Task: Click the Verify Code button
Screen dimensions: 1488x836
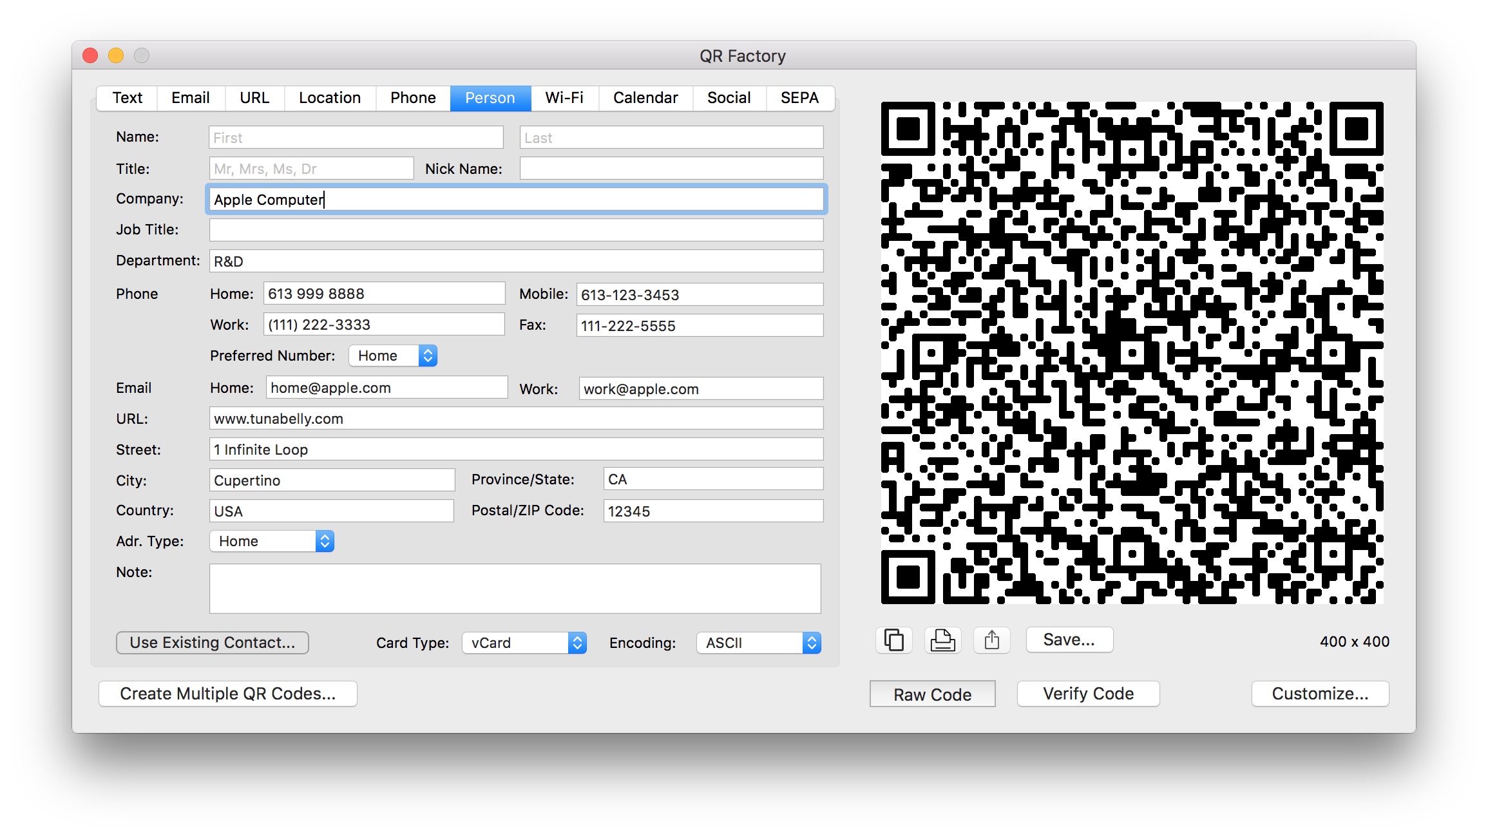Action: tap(1089, 694)
